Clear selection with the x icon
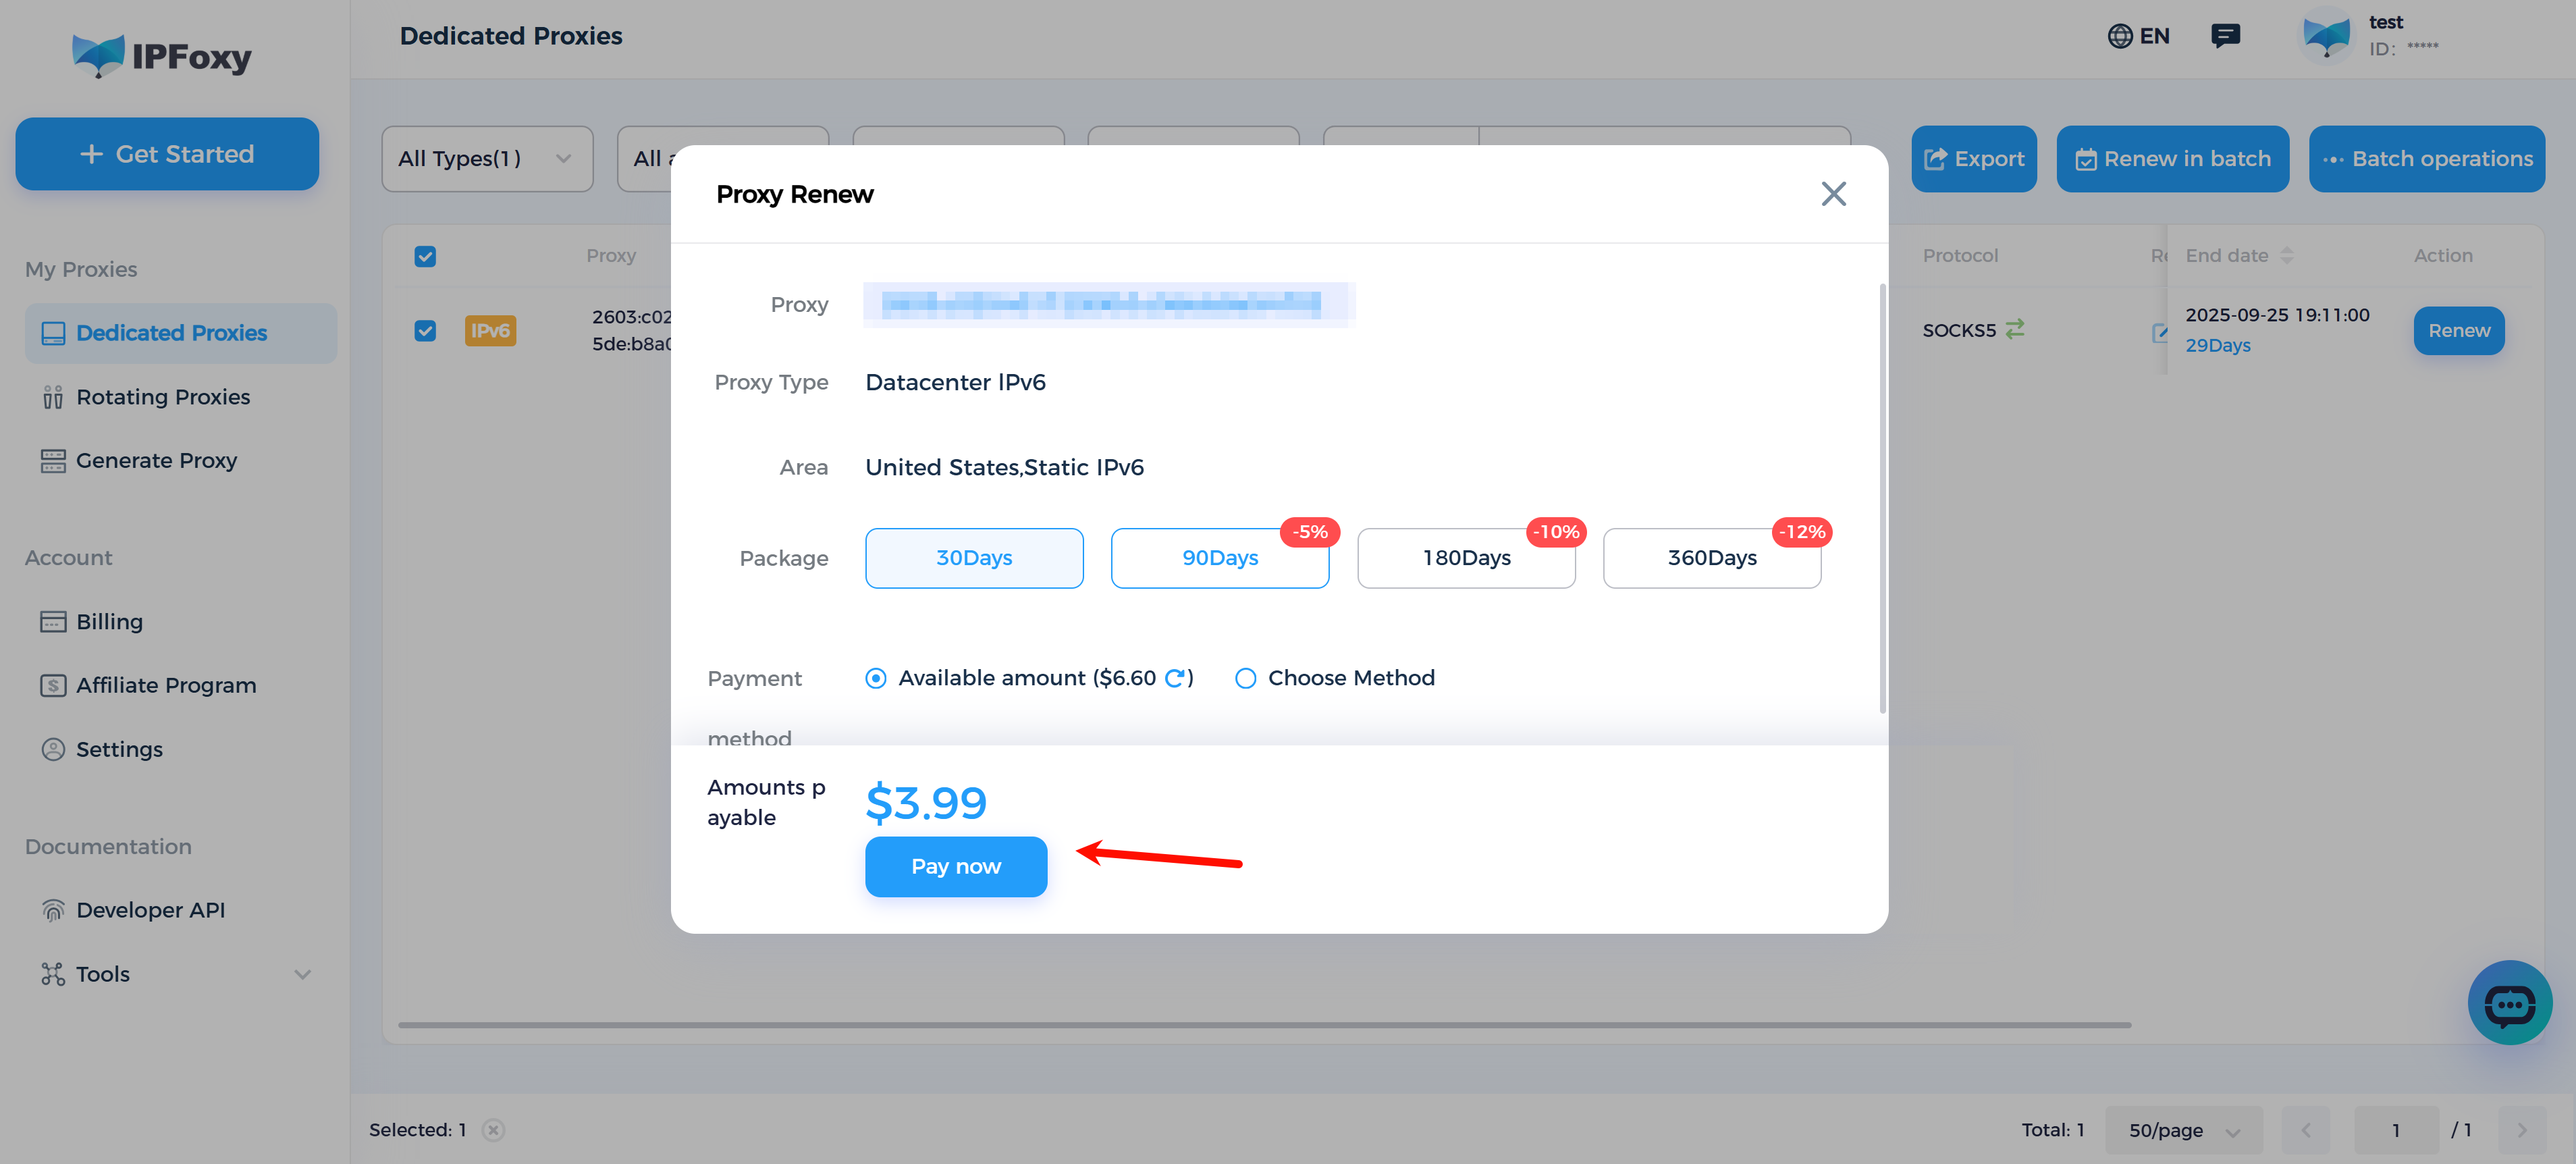Viewport: 2576px width, 1164px height. point(493,1129)
